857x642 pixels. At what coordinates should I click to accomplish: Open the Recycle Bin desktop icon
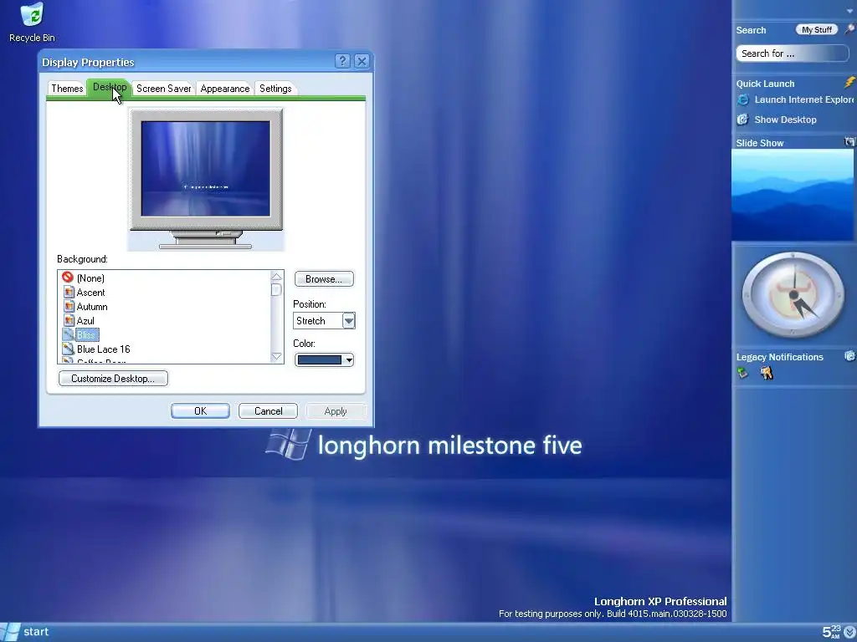click(x=32, y=23)
